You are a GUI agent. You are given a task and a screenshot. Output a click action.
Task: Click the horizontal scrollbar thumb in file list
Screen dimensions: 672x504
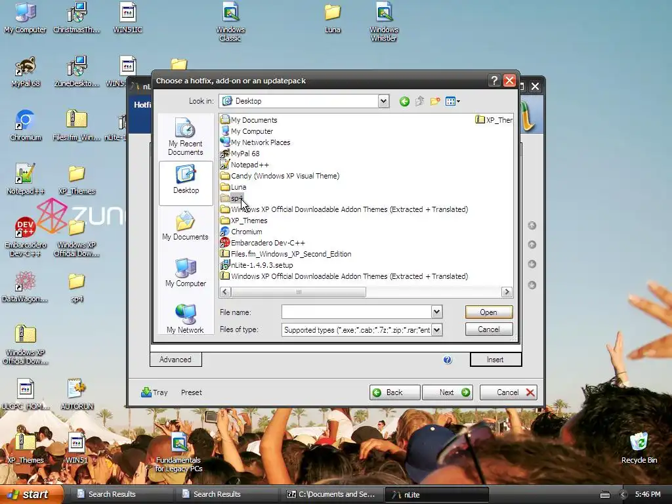299,292
